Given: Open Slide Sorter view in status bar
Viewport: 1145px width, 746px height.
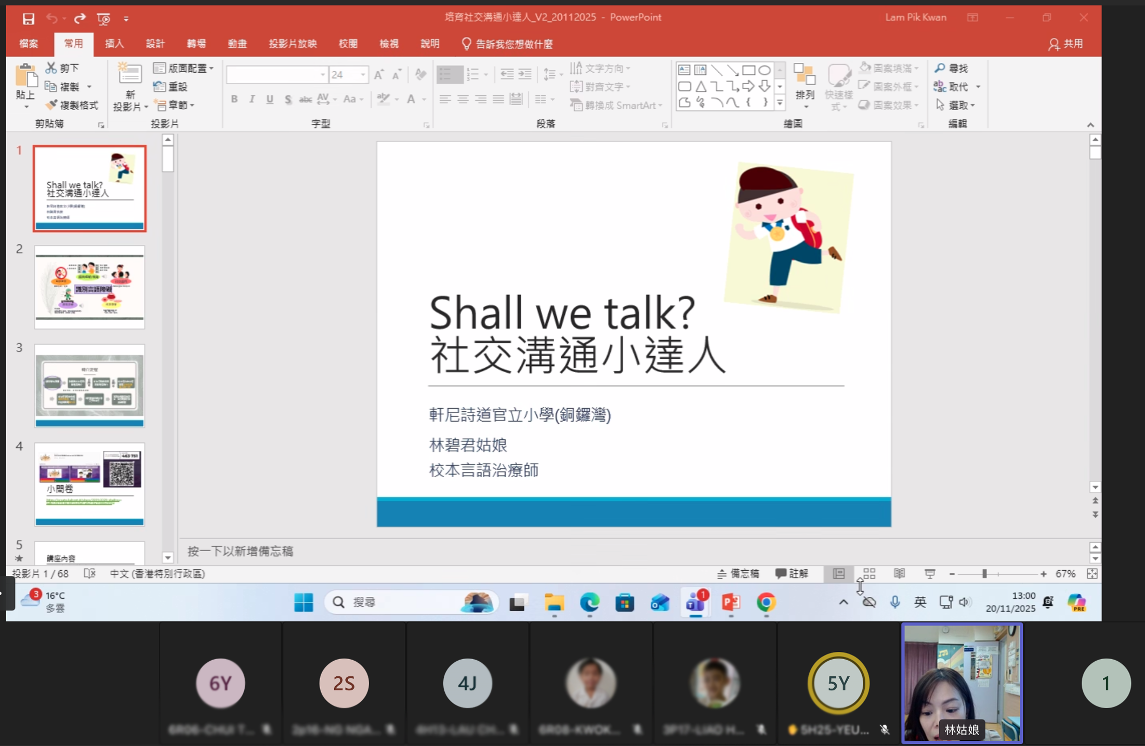Looking at the screenshot, I should point(869,573).
